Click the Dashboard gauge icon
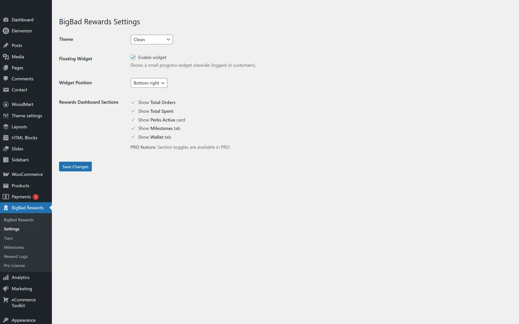The height and width of the screenshot is (324, 519). click(x=6, y=20)
